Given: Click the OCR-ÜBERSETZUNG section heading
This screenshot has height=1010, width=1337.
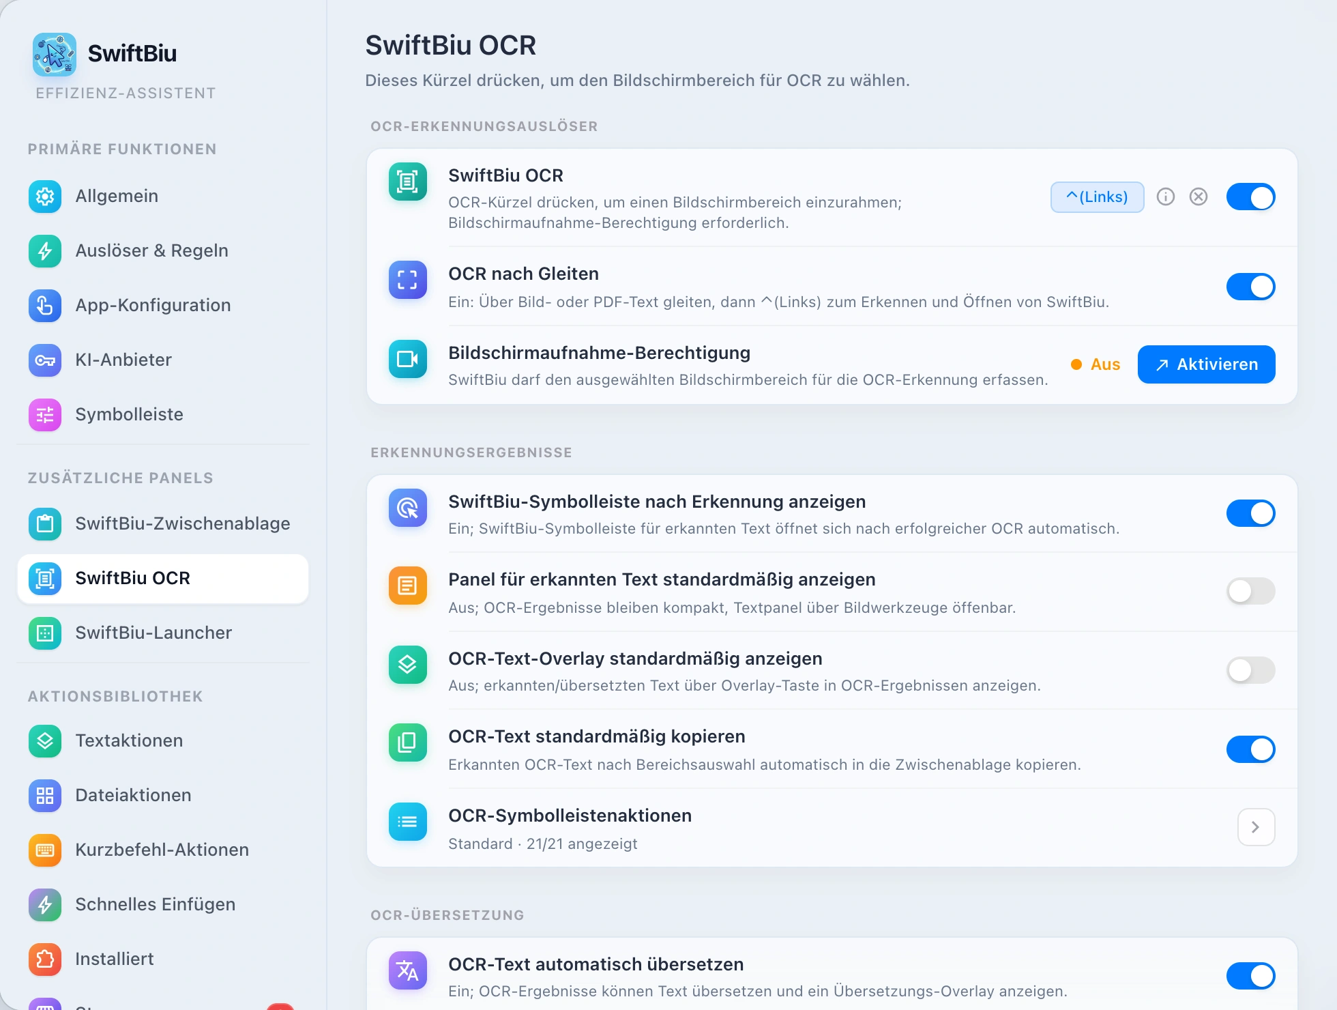Looking at the screenshot, I should click(x=447, y=915).
